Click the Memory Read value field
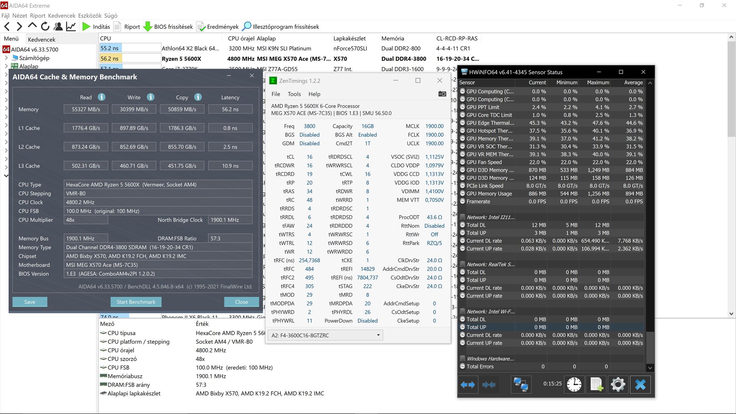The width and height of the screenshot is (736, 414). coord(86,109)
